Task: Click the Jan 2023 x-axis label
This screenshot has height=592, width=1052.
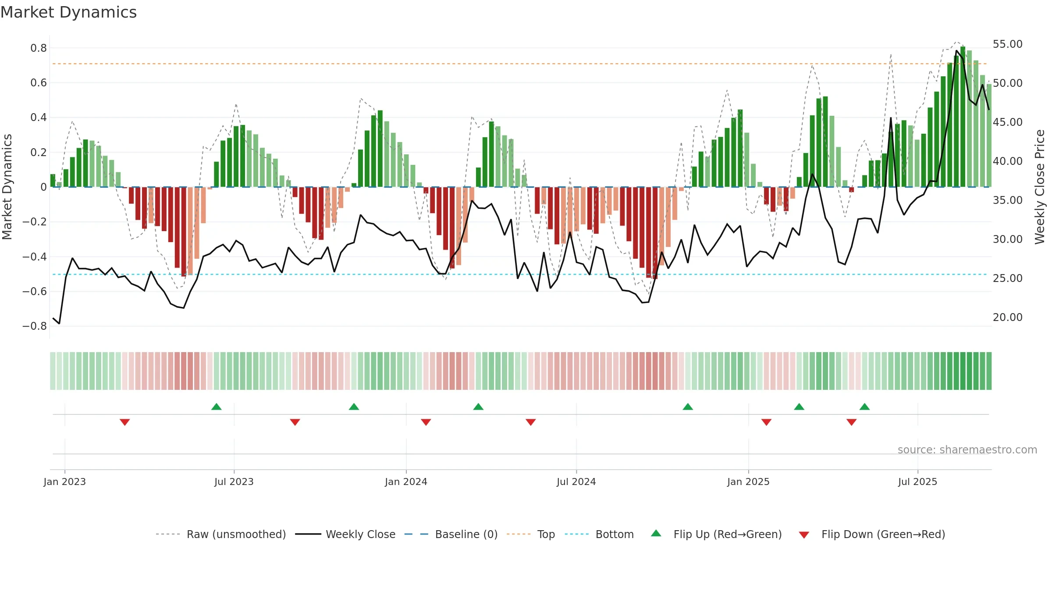Action: pyautogui.click(x=65, y=481)
